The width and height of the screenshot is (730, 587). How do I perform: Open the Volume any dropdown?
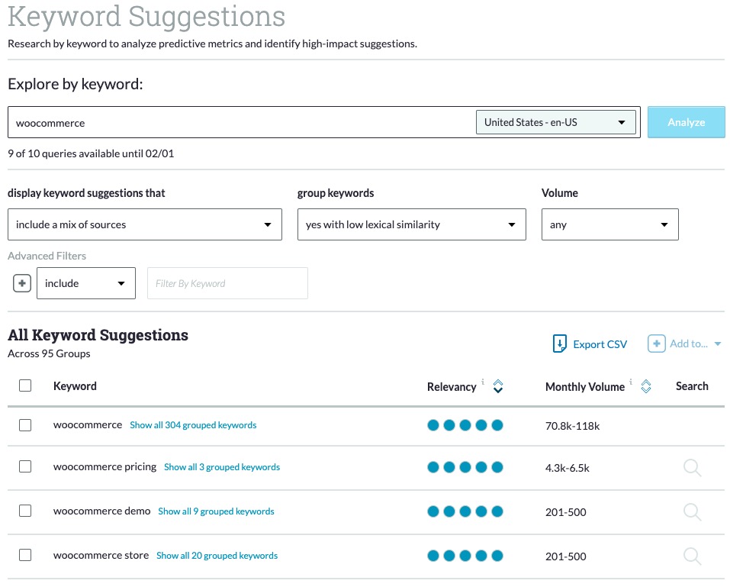coord(610,224)
